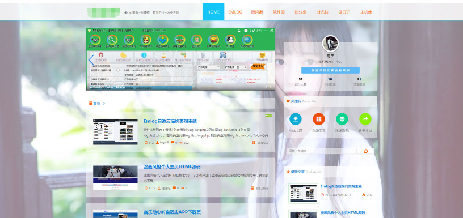Click the category icon beside EMLOG on first post
The width and height of the screenshot is (463, 218).
click(254, 143)
